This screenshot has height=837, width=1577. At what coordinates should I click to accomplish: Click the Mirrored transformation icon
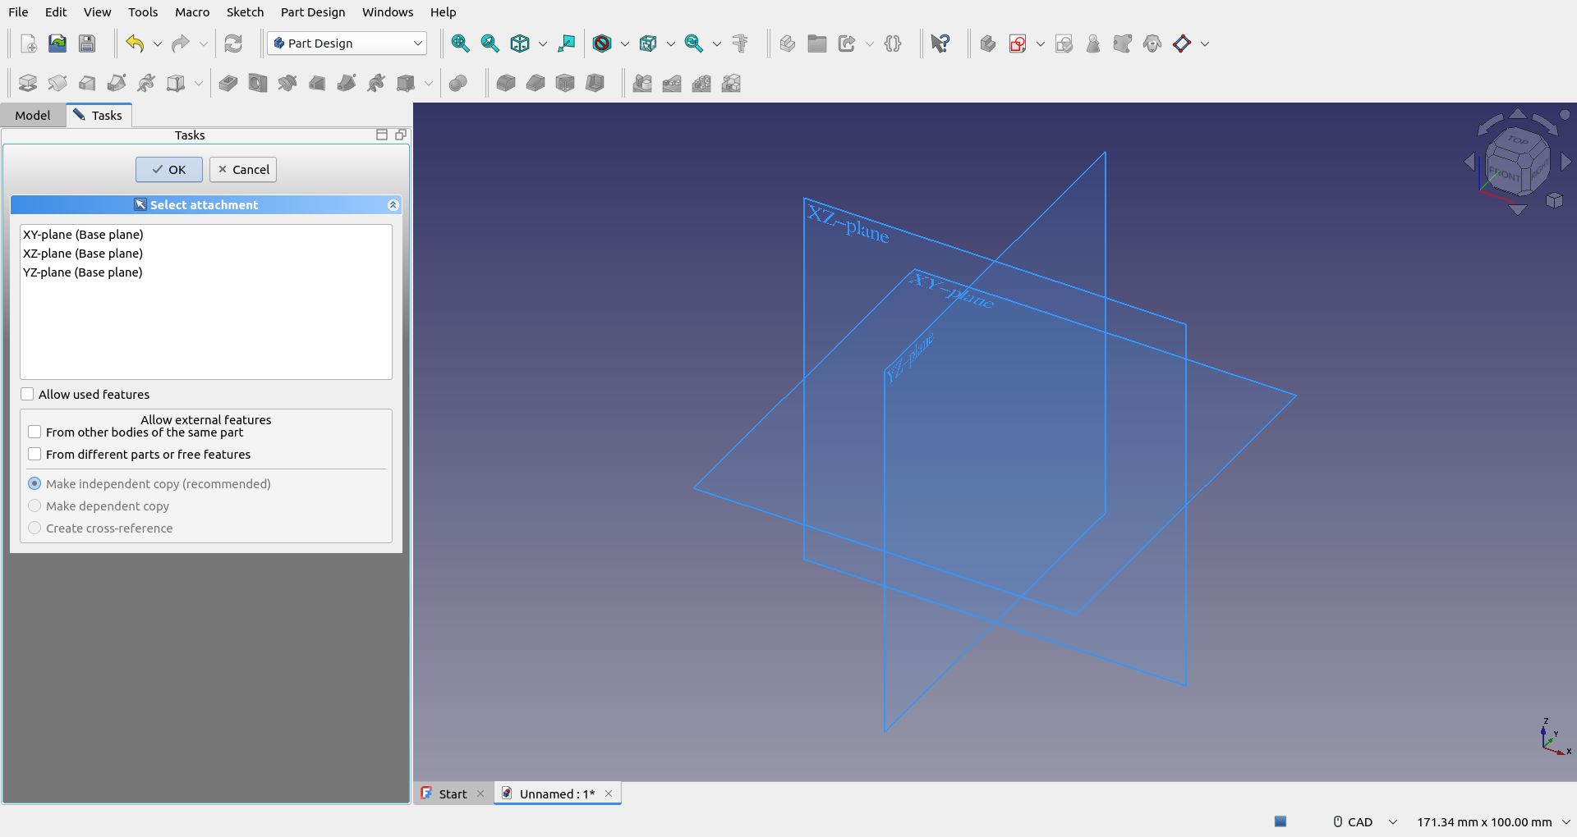tap(642, 83)
